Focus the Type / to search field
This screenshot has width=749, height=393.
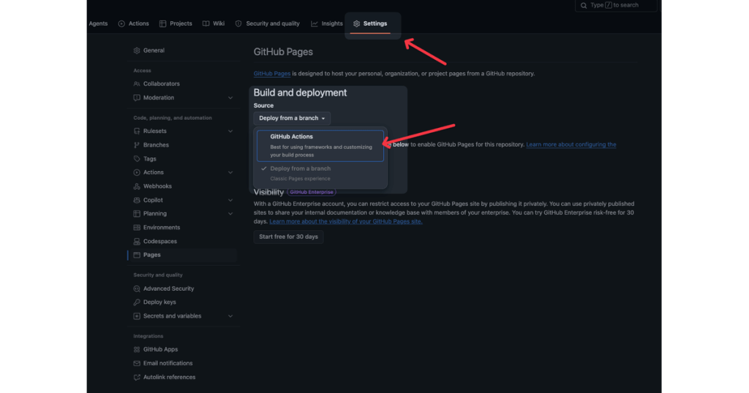pyautogui.click(x=616, y=5)
